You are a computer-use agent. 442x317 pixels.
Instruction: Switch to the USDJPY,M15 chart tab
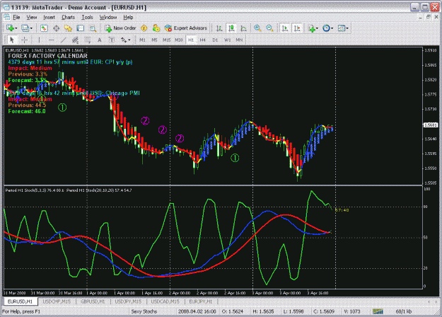click(128, 301)
